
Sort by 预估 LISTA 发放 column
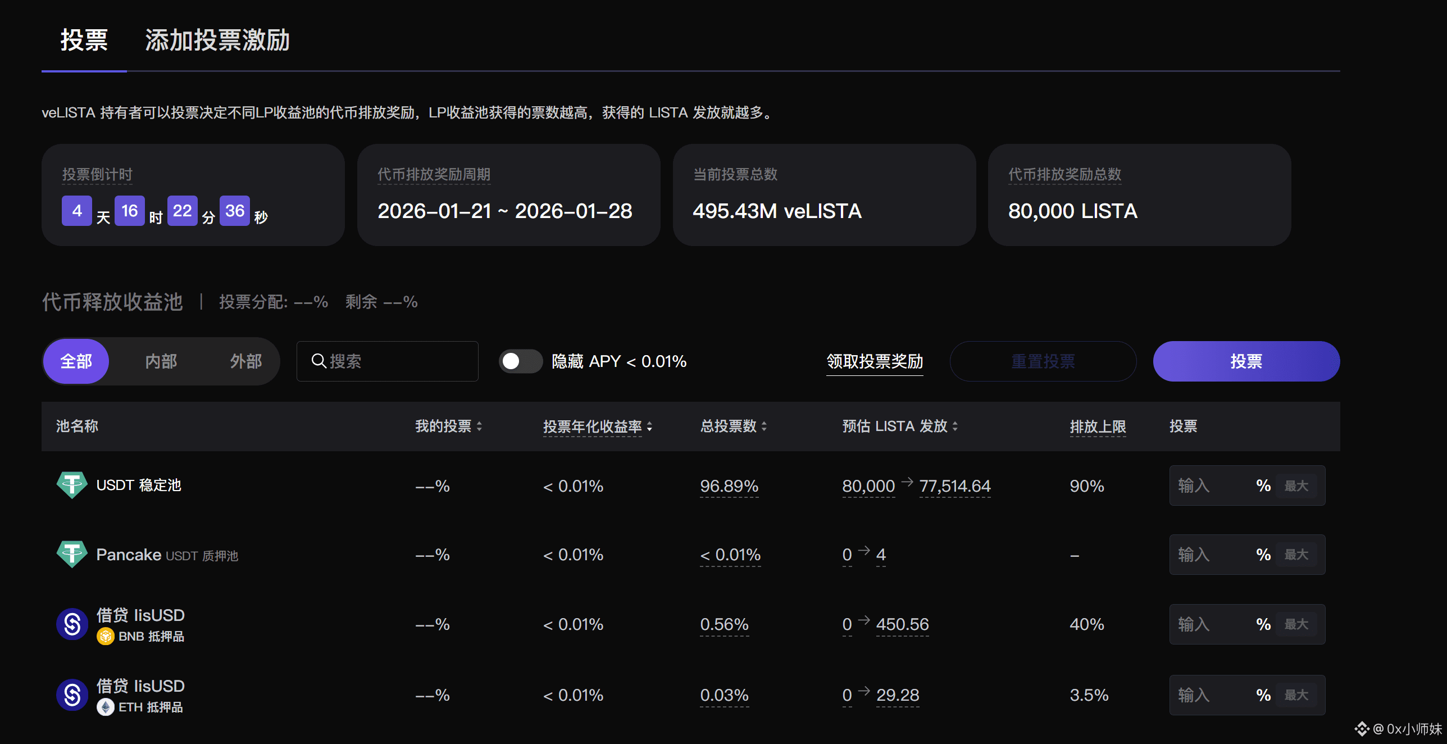click(955, 427)
